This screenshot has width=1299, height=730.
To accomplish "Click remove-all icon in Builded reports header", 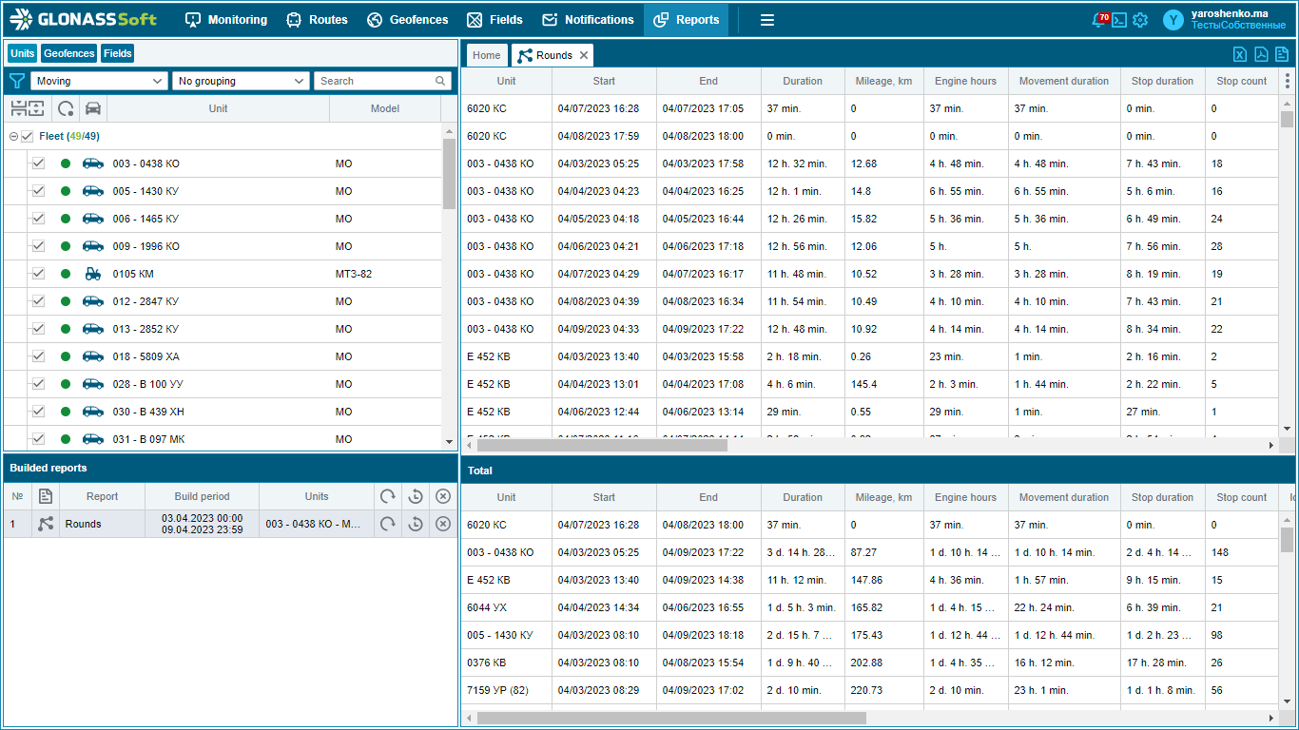I will point(443,496).
